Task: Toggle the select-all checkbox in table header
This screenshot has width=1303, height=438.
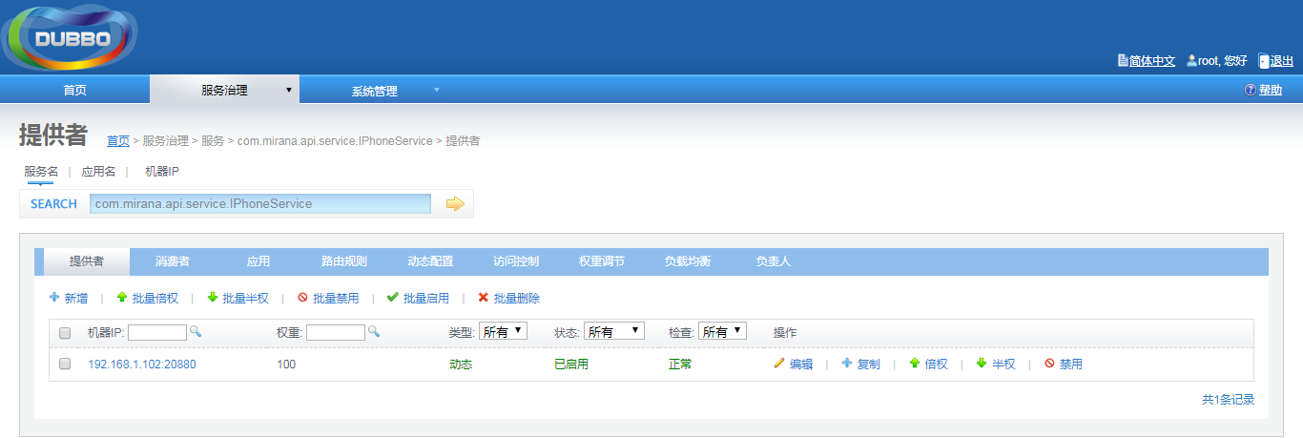Action: pos(65,333)
